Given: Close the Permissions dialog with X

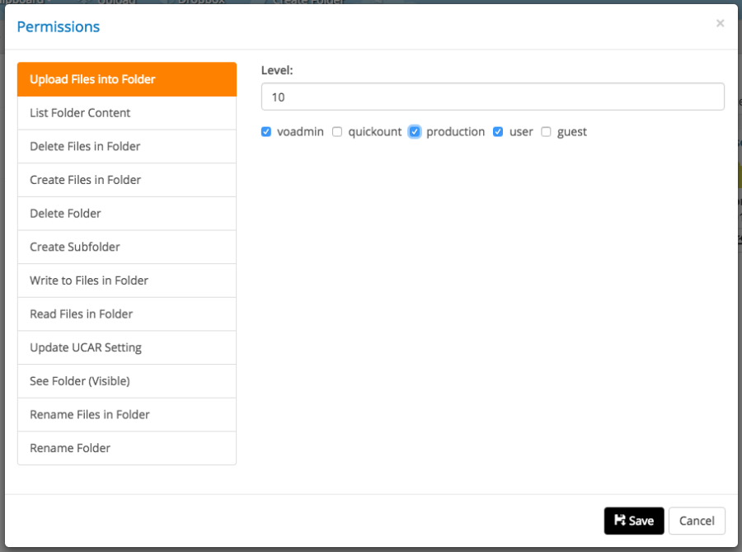Looking at the screenshot, I should point(720,24).
